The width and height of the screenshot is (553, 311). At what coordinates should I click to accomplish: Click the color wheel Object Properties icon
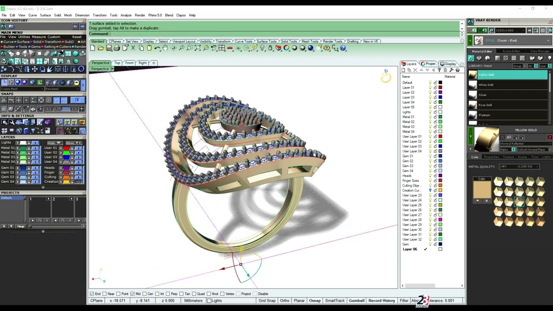click(x=286, y=48)
